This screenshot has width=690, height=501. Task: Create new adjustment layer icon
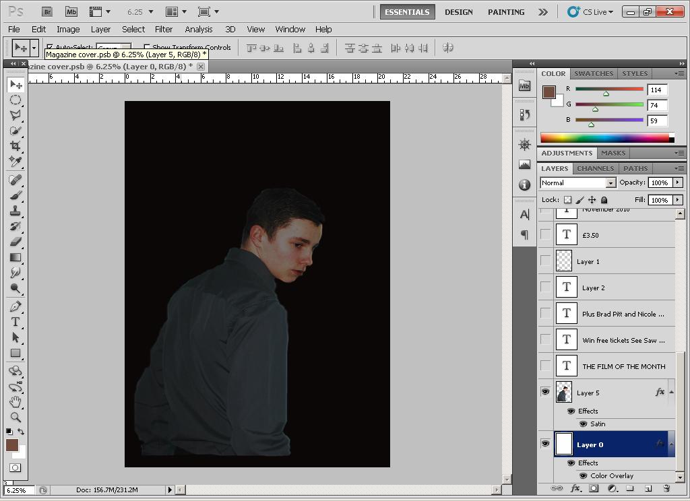point(612,488)
